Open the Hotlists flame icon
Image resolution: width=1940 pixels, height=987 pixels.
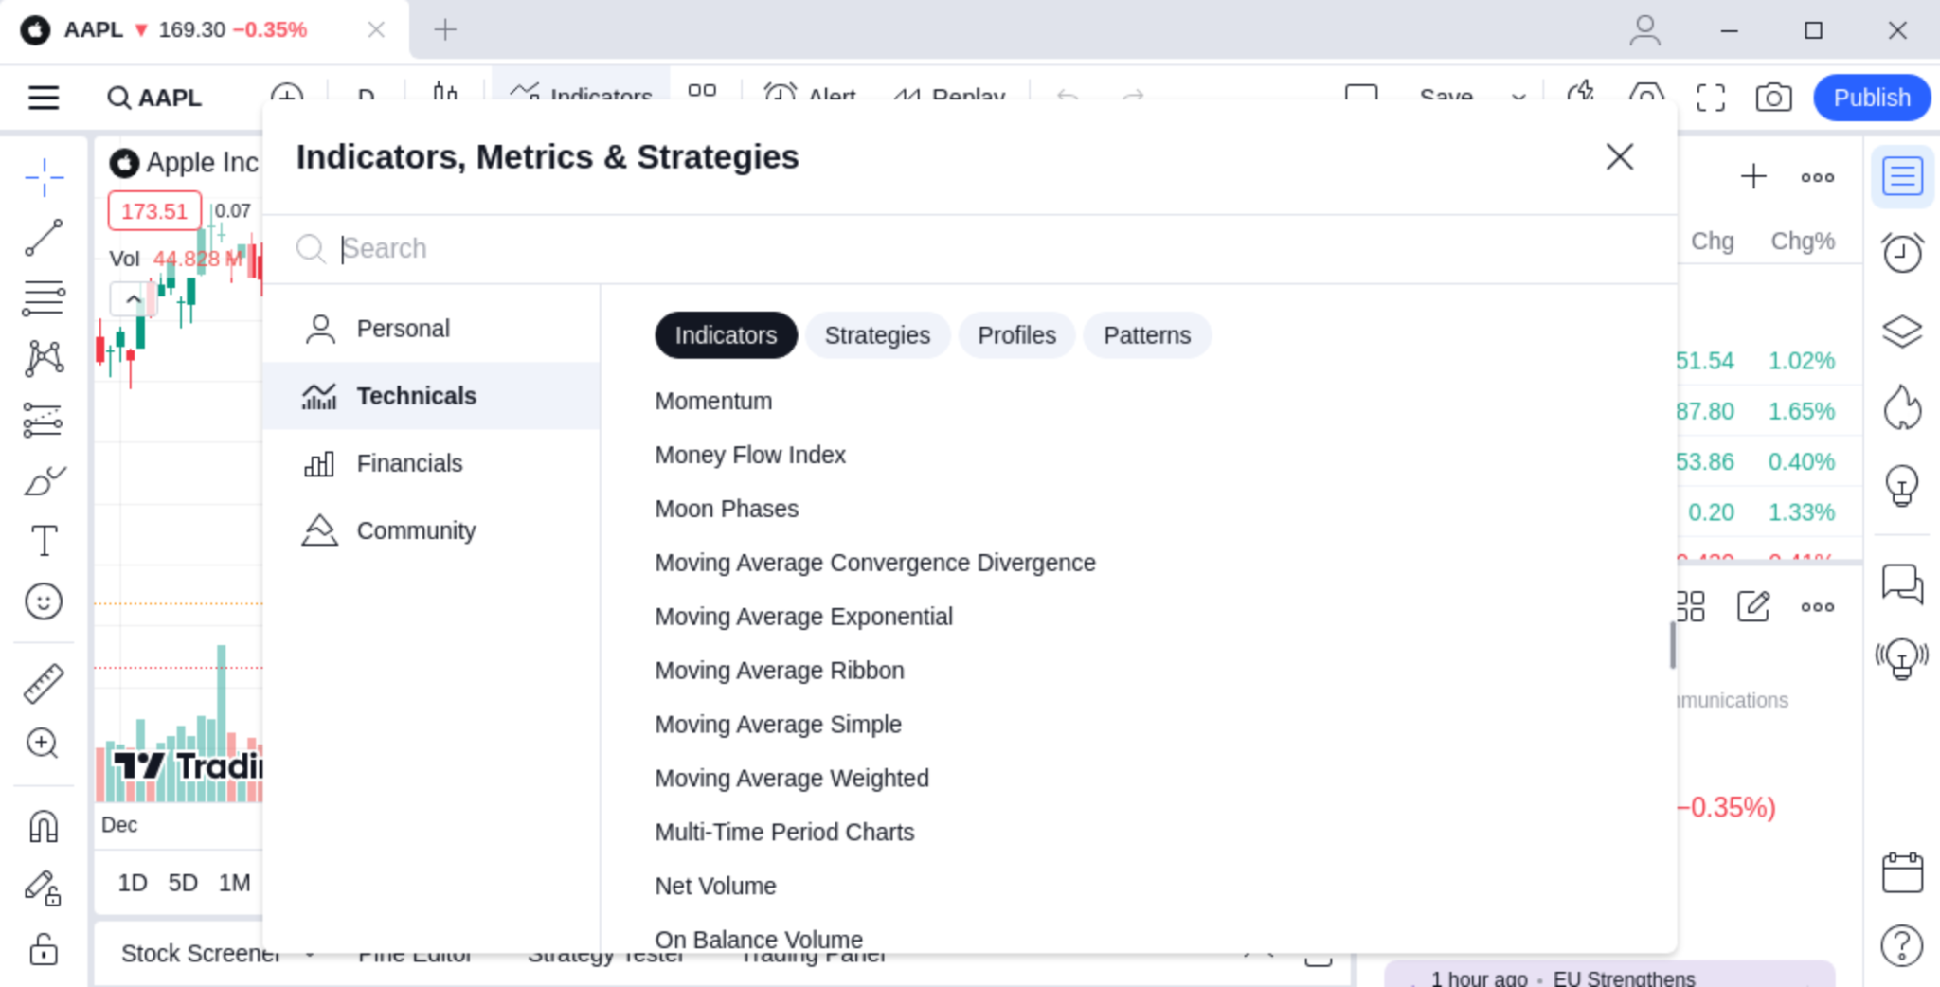click(1904, 409)
